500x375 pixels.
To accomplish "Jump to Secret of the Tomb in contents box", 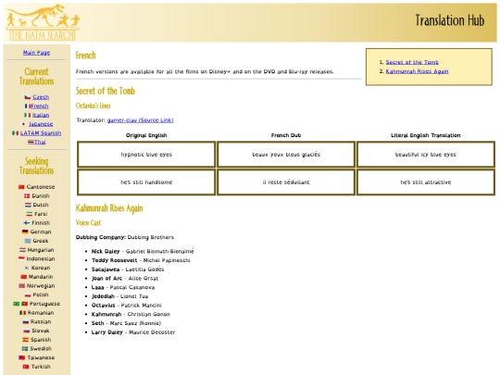I will click(x=412, y=62).
